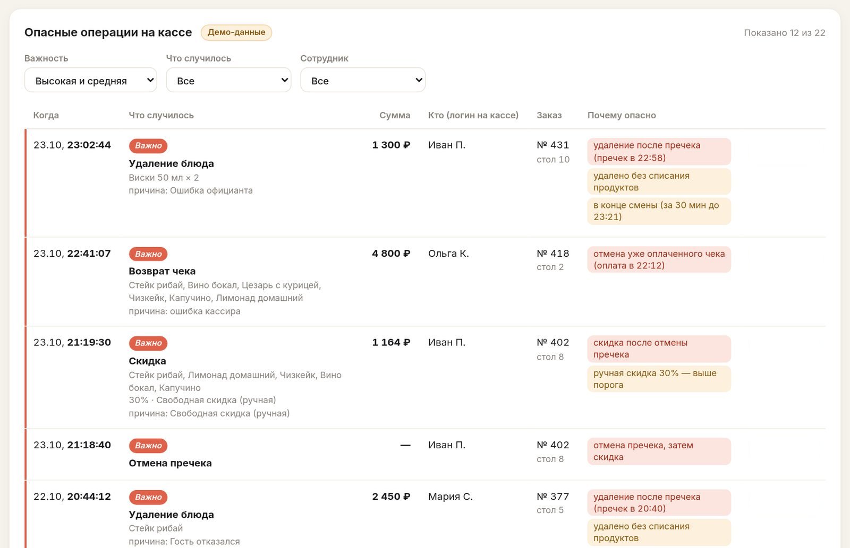
Task: Click the Скидка event title
Action: pos(147,361)
